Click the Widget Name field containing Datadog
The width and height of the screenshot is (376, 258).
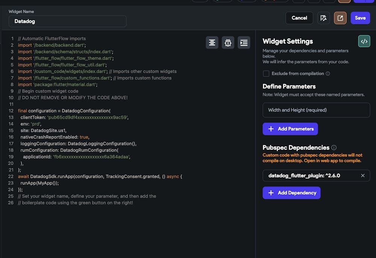(x=68, y=21)
